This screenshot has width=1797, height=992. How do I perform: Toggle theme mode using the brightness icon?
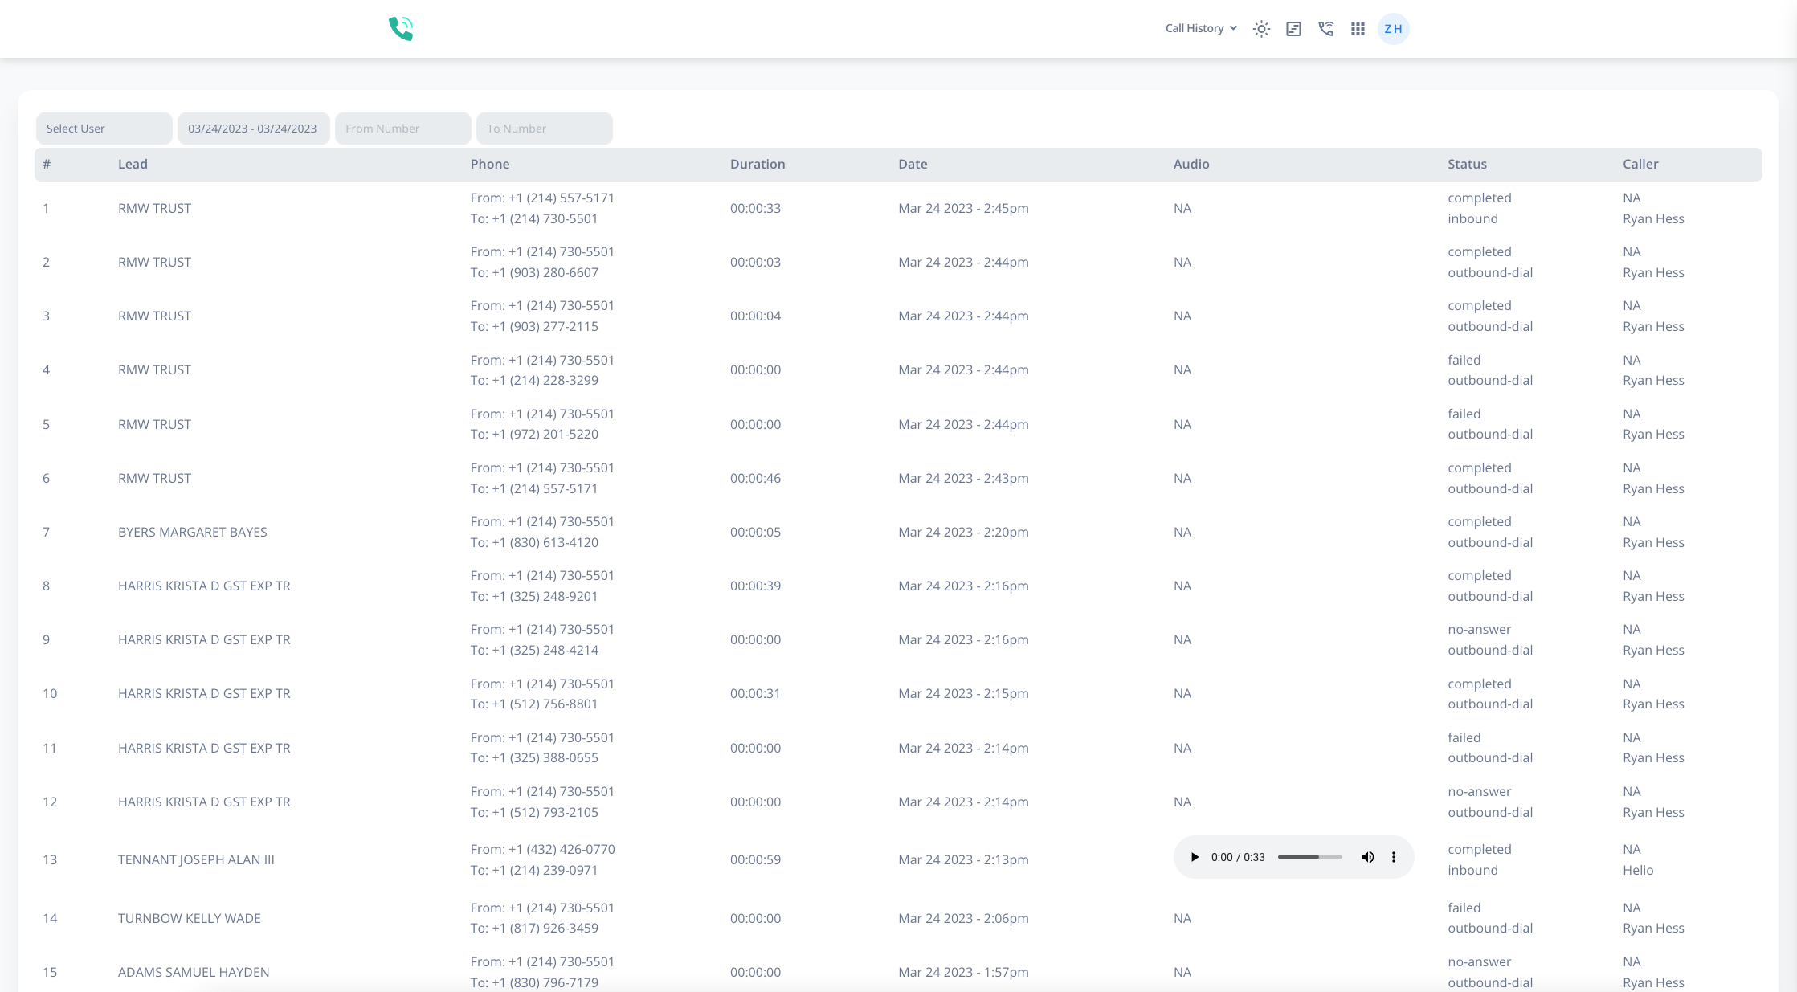(x=1261, y=28)
